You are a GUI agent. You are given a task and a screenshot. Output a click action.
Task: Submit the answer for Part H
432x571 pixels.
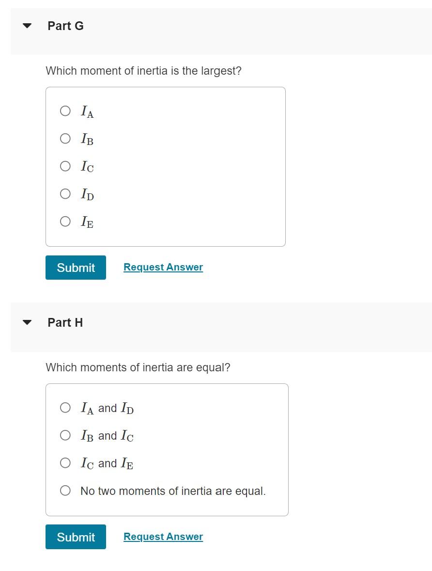click(76, 537)
